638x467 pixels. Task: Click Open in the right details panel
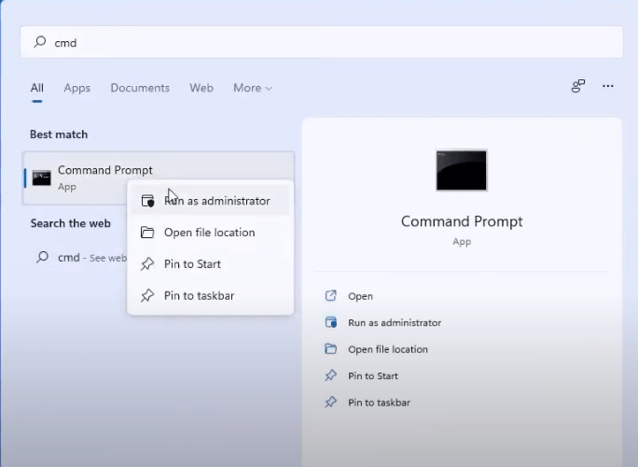360,296
